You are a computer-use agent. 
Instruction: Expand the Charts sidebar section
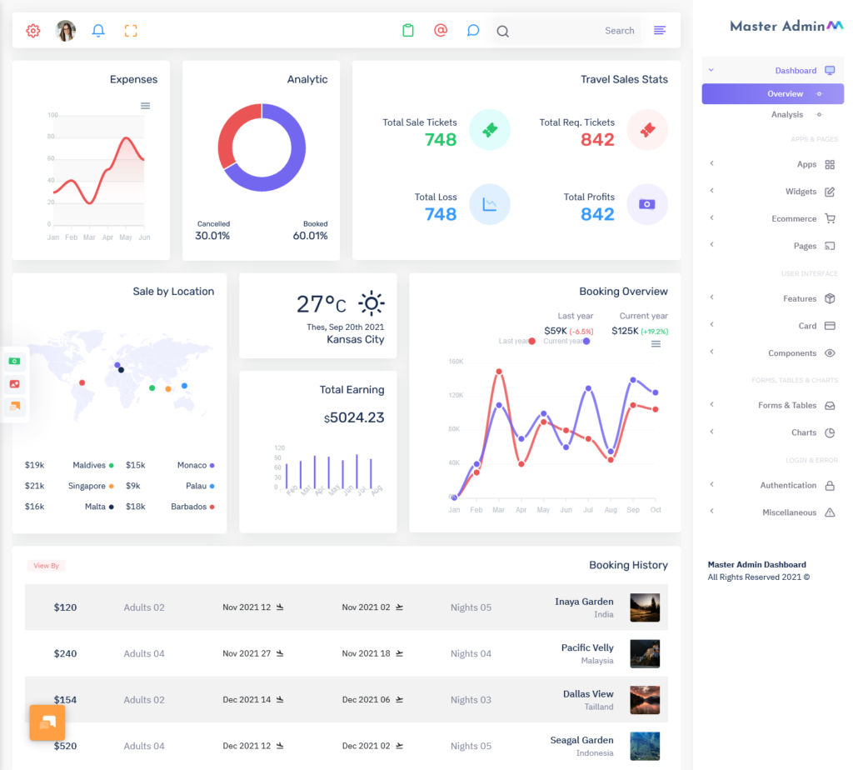[x=804, y=432]
